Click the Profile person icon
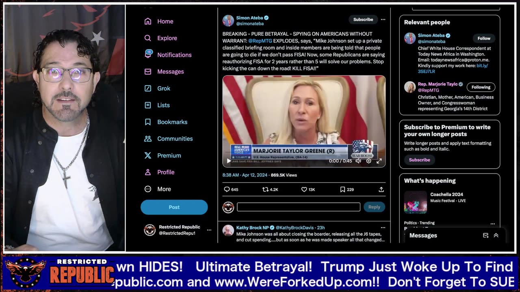The width and height of the screenshot is (520, 292). 148,172
